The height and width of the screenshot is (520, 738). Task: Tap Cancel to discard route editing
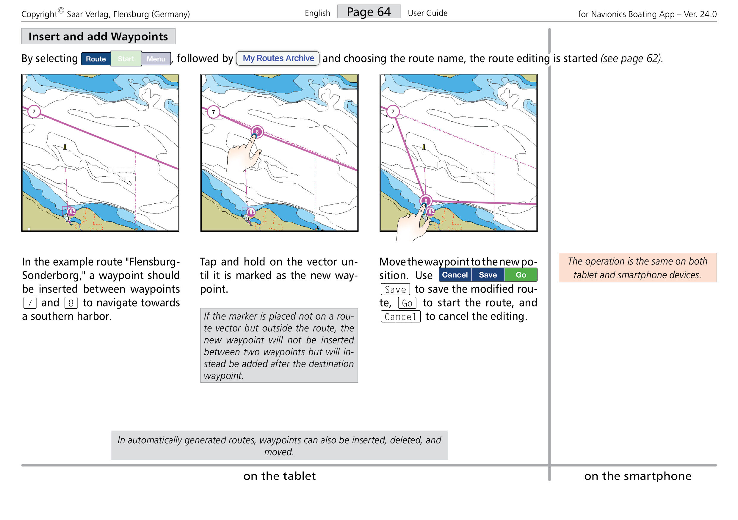tap(455, 275)
